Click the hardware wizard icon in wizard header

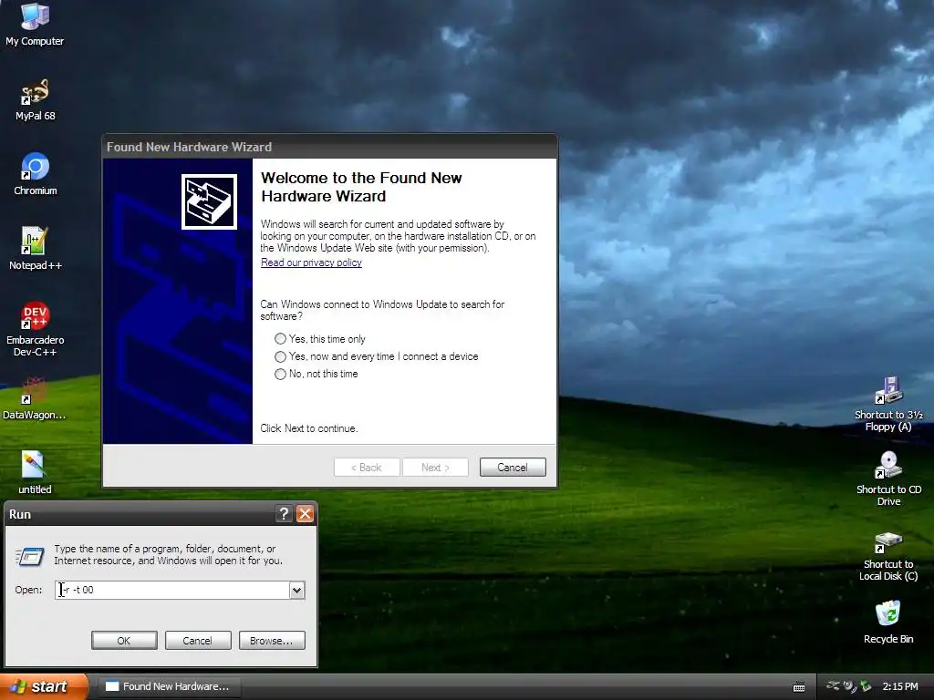pos(209,201)
